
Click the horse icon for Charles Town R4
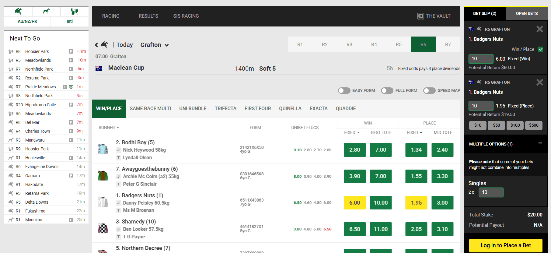click(11, 131)
